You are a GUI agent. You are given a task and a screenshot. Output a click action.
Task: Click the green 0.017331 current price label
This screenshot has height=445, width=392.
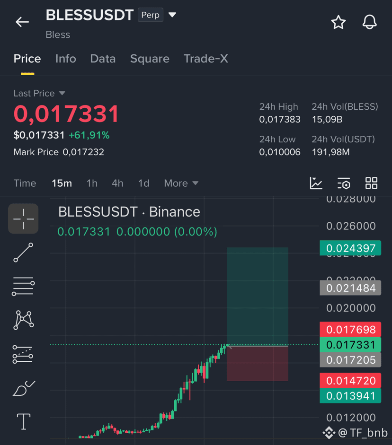[x=350, y=345]
